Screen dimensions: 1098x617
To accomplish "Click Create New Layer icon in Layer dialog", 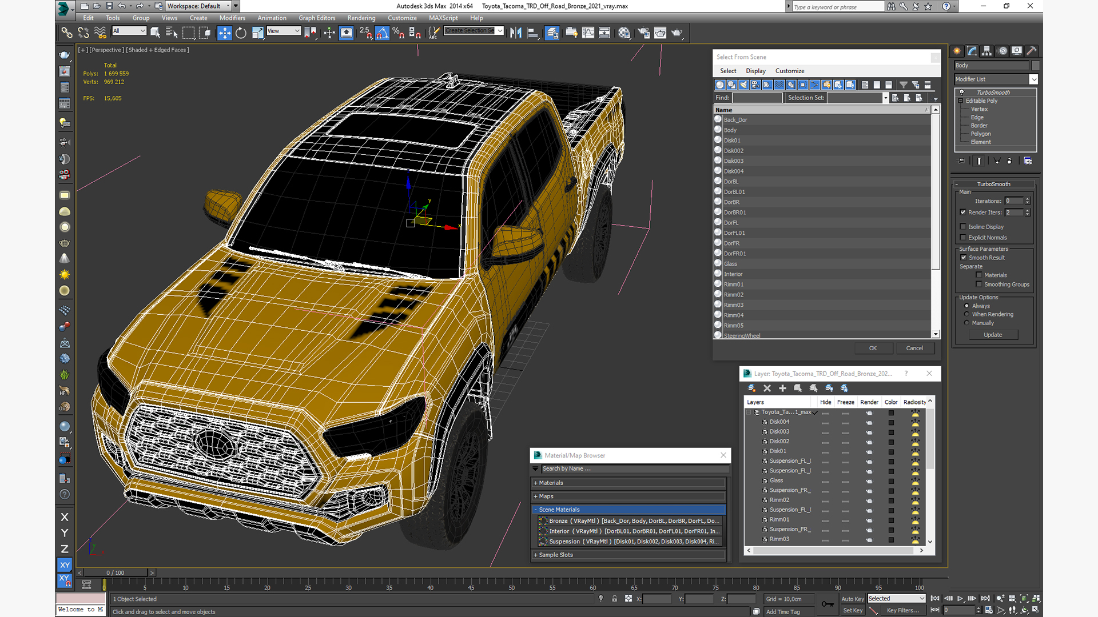I will (x=751, y=388).
